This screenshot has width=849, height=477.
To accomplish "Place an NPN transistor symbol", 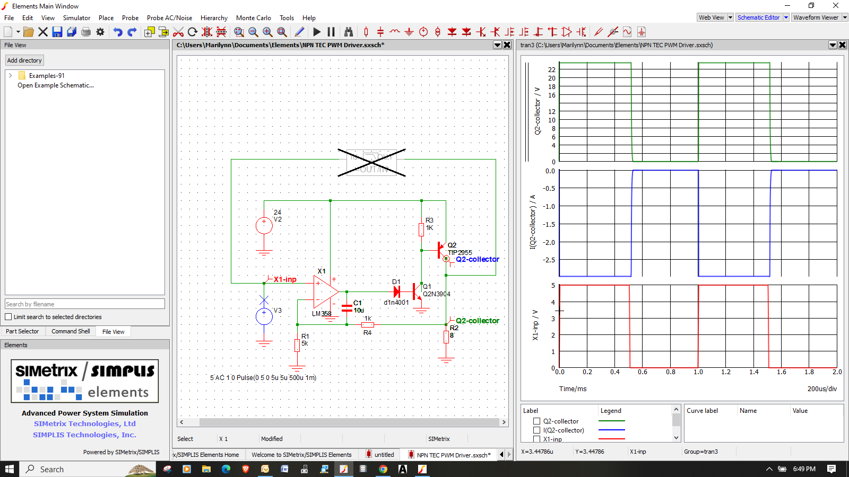I will click(x=481, y=32).
